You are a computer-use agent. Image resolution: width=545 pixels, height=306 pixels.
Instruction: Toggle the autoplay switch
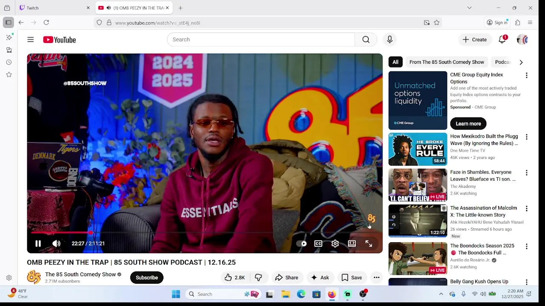(302, 244)
